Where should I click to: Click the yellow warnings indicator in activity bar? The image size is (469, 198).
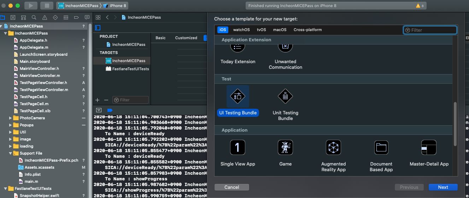pyautogui.click(x=420, y=6)
